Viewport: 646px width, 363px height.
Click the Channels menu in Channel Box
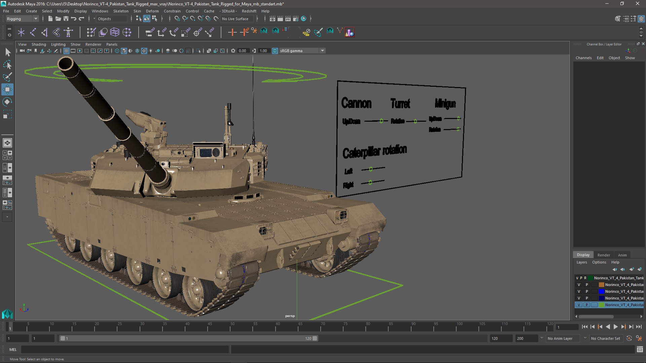click(583, 58)
